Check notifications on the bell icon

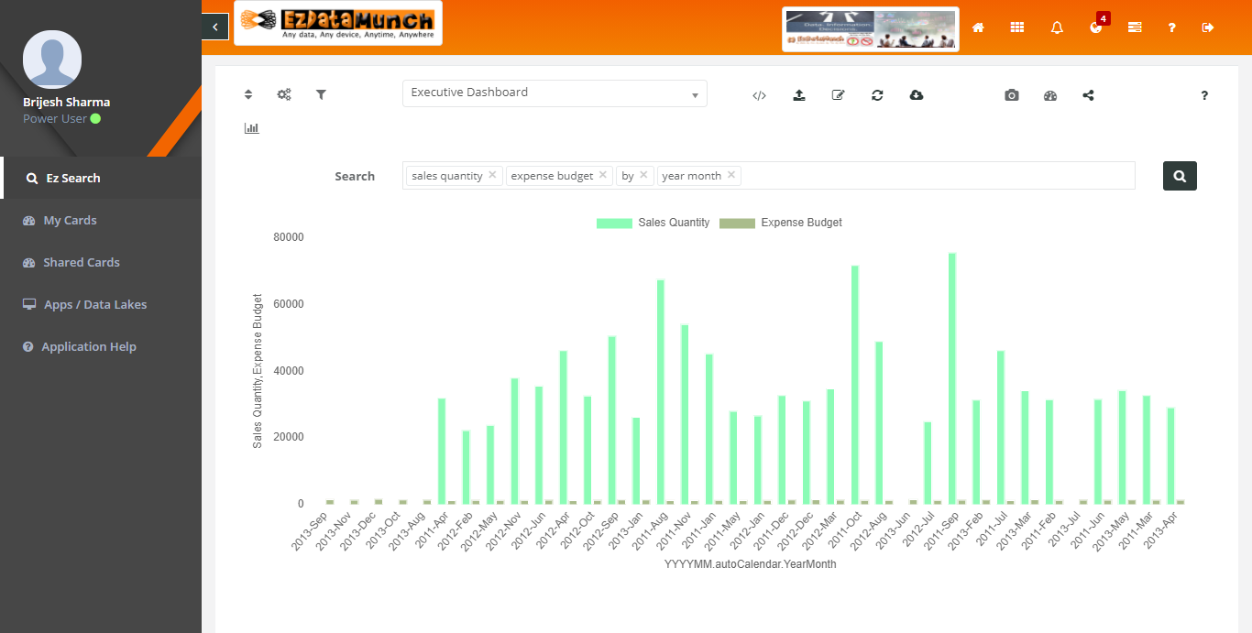coord(1056,27)
